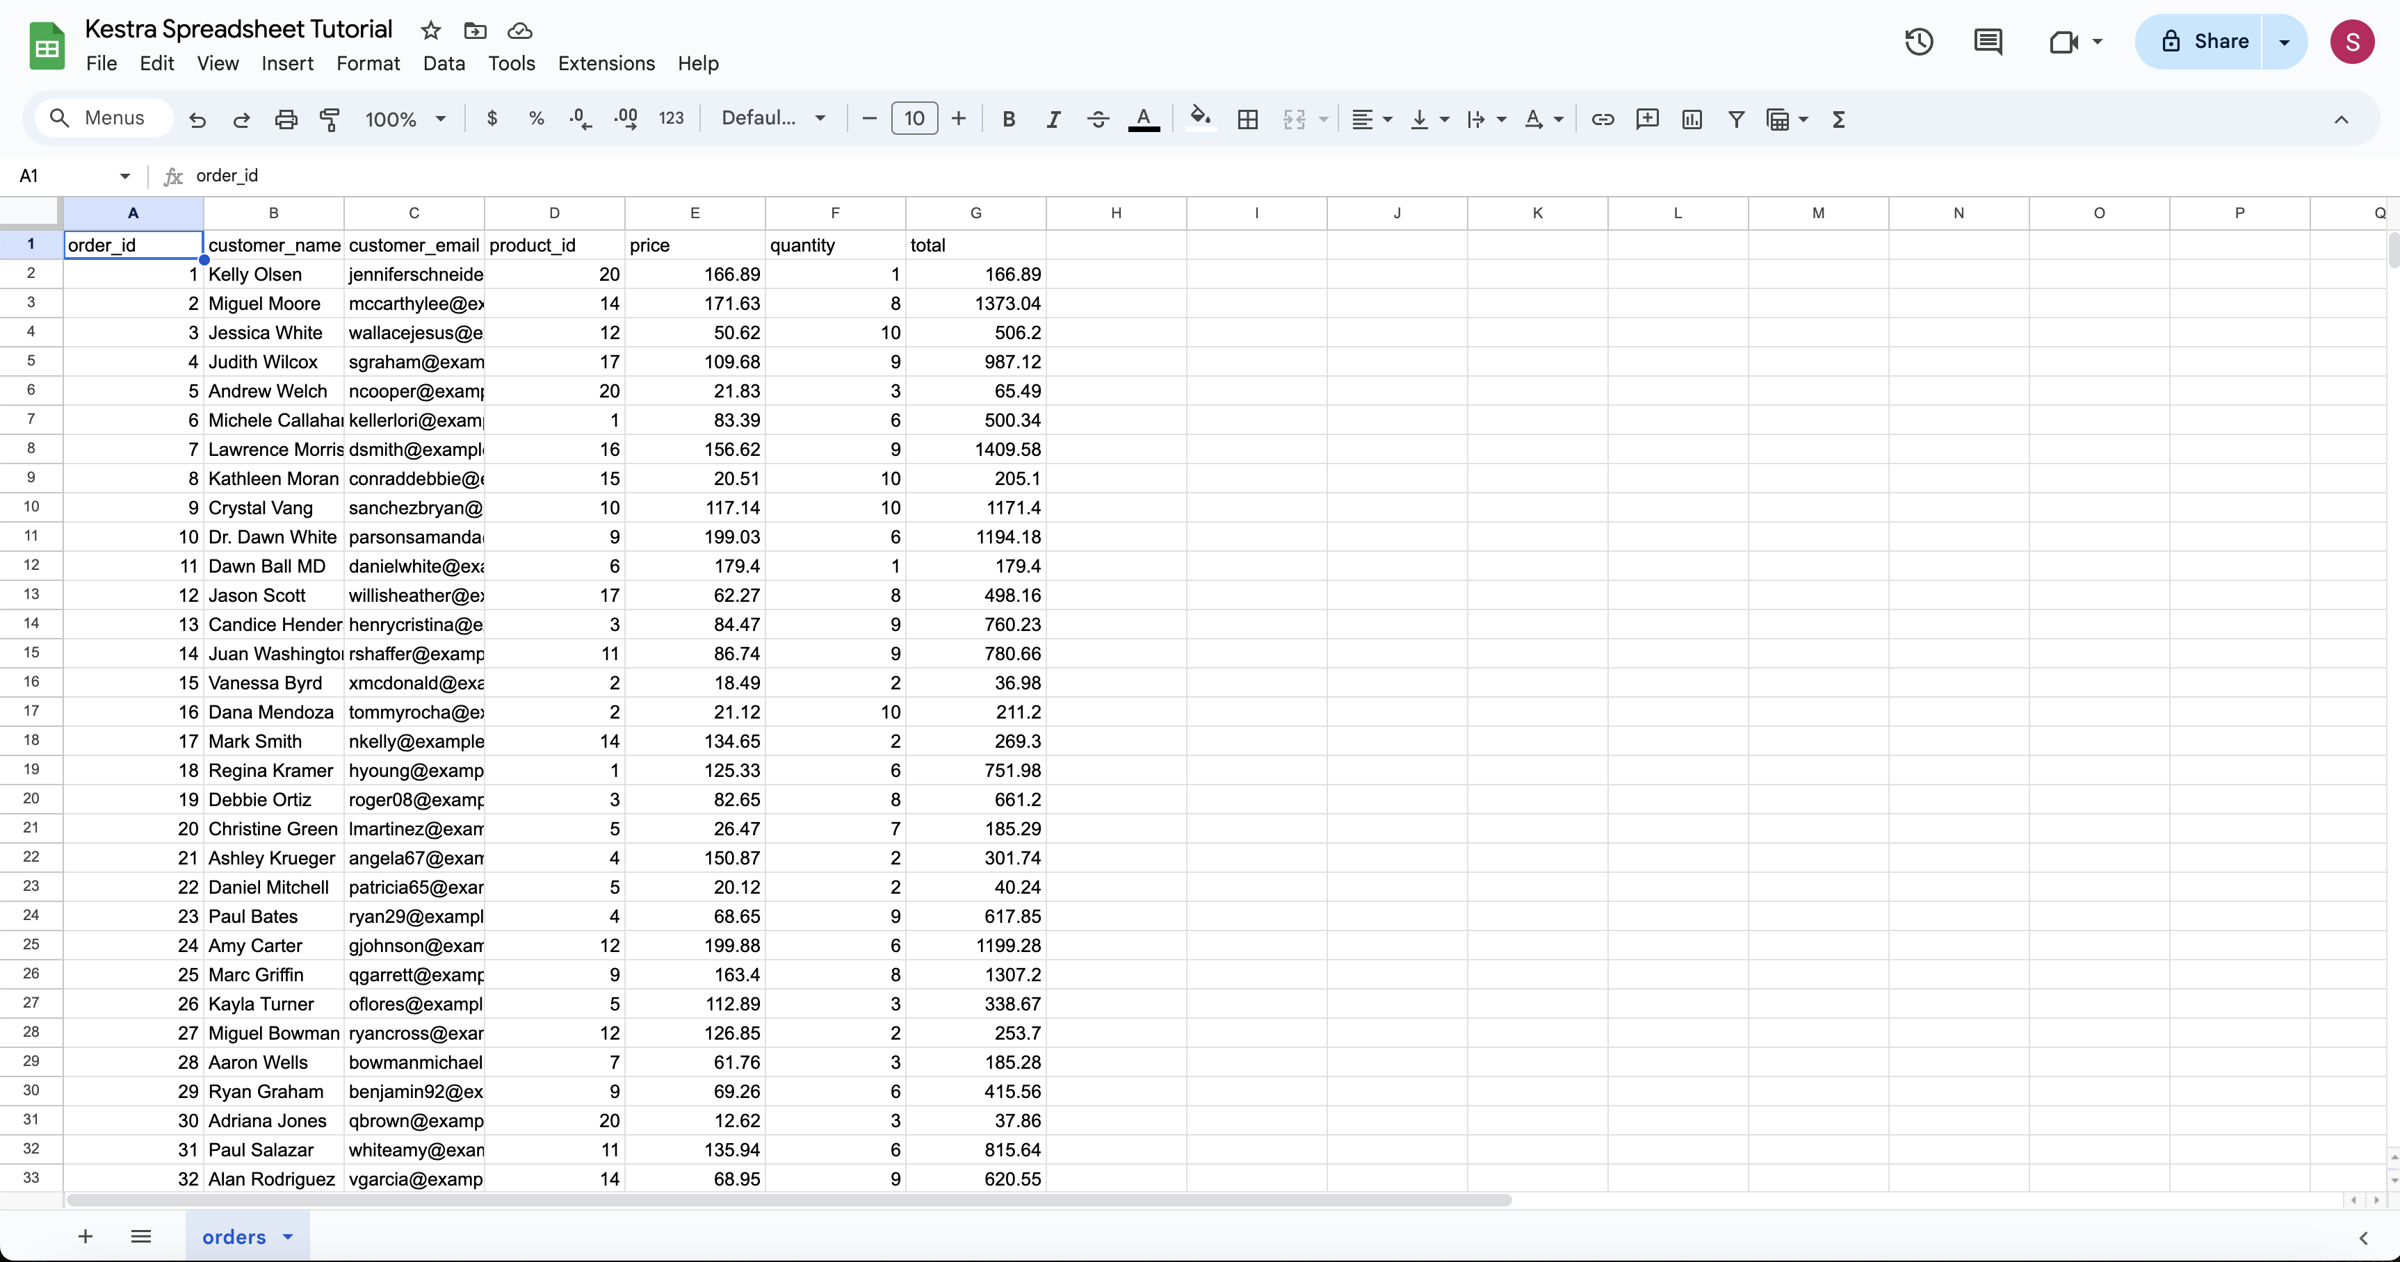Open the Extensions menu
2400x1262 pixels.
pyautogui.click(x=606, y=63)
